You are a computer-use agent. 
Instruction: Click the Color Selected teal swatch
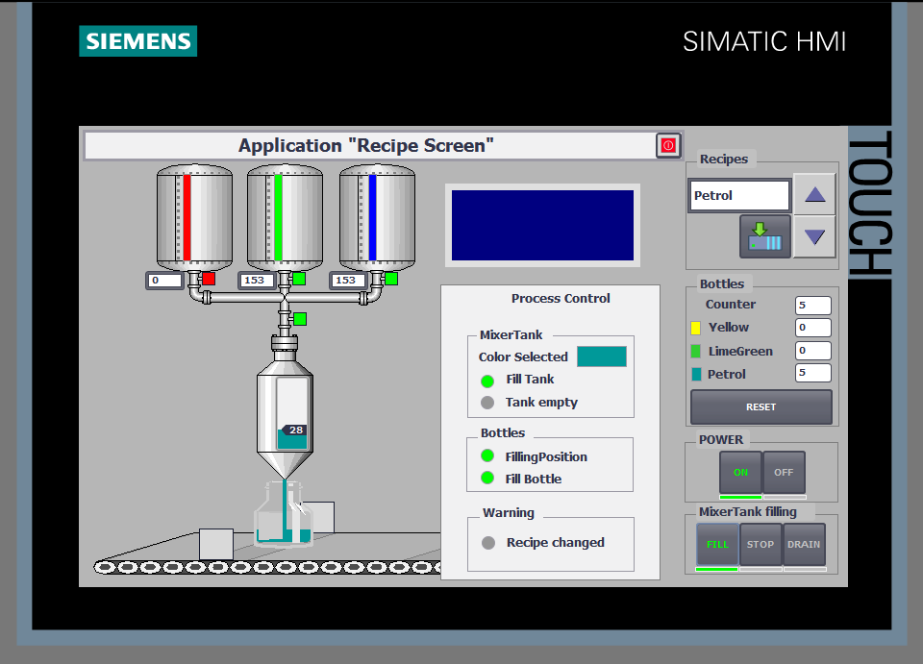601,357
